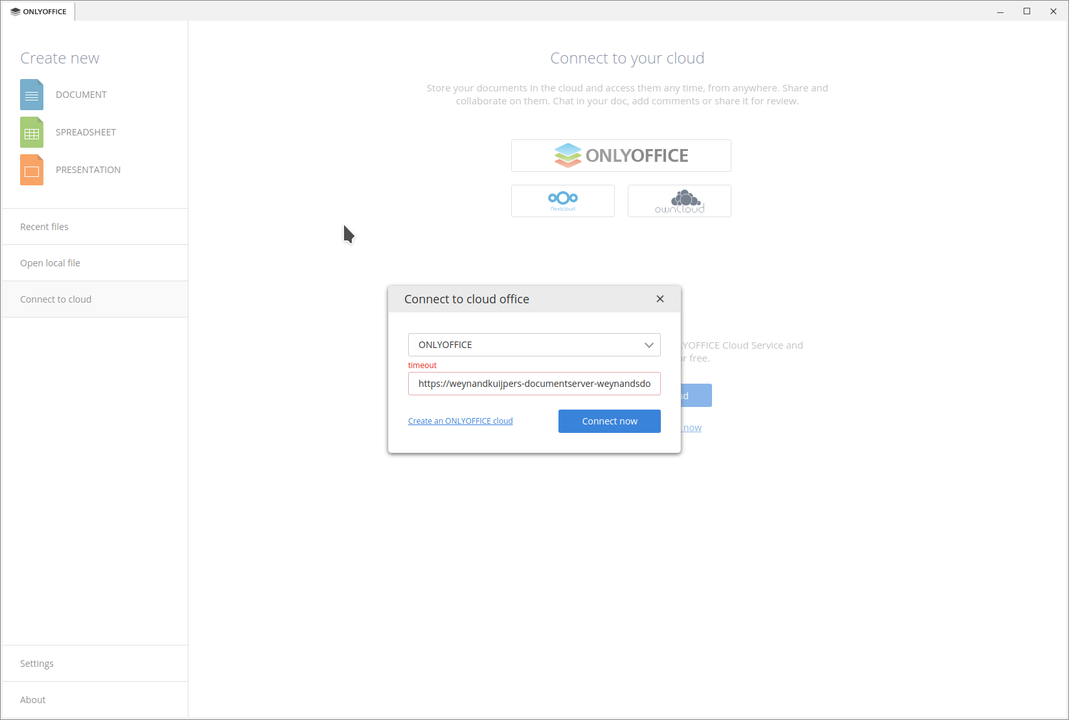
Task: Close the ONLYOFFICE application window
Action: pos(1053,12)
